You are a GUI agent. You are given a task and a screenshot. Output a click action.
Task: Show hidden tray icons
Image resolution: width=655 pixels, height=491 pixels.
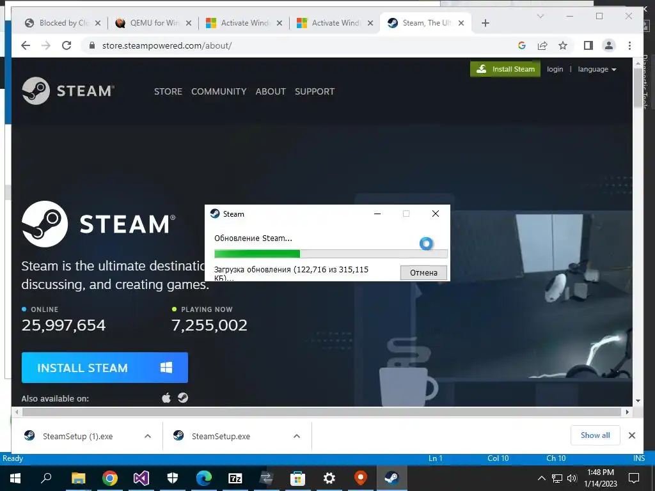click(541, 478)
